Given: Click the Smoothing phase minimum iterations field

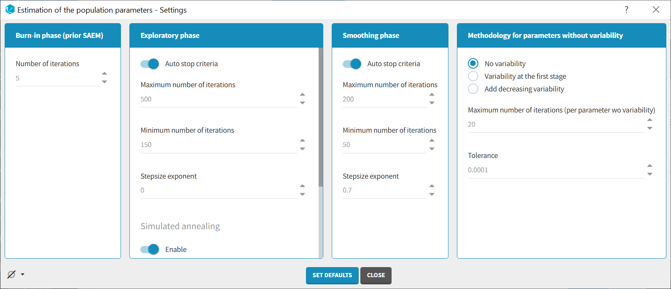Looking at the screenshot, I should pos(384,145).
